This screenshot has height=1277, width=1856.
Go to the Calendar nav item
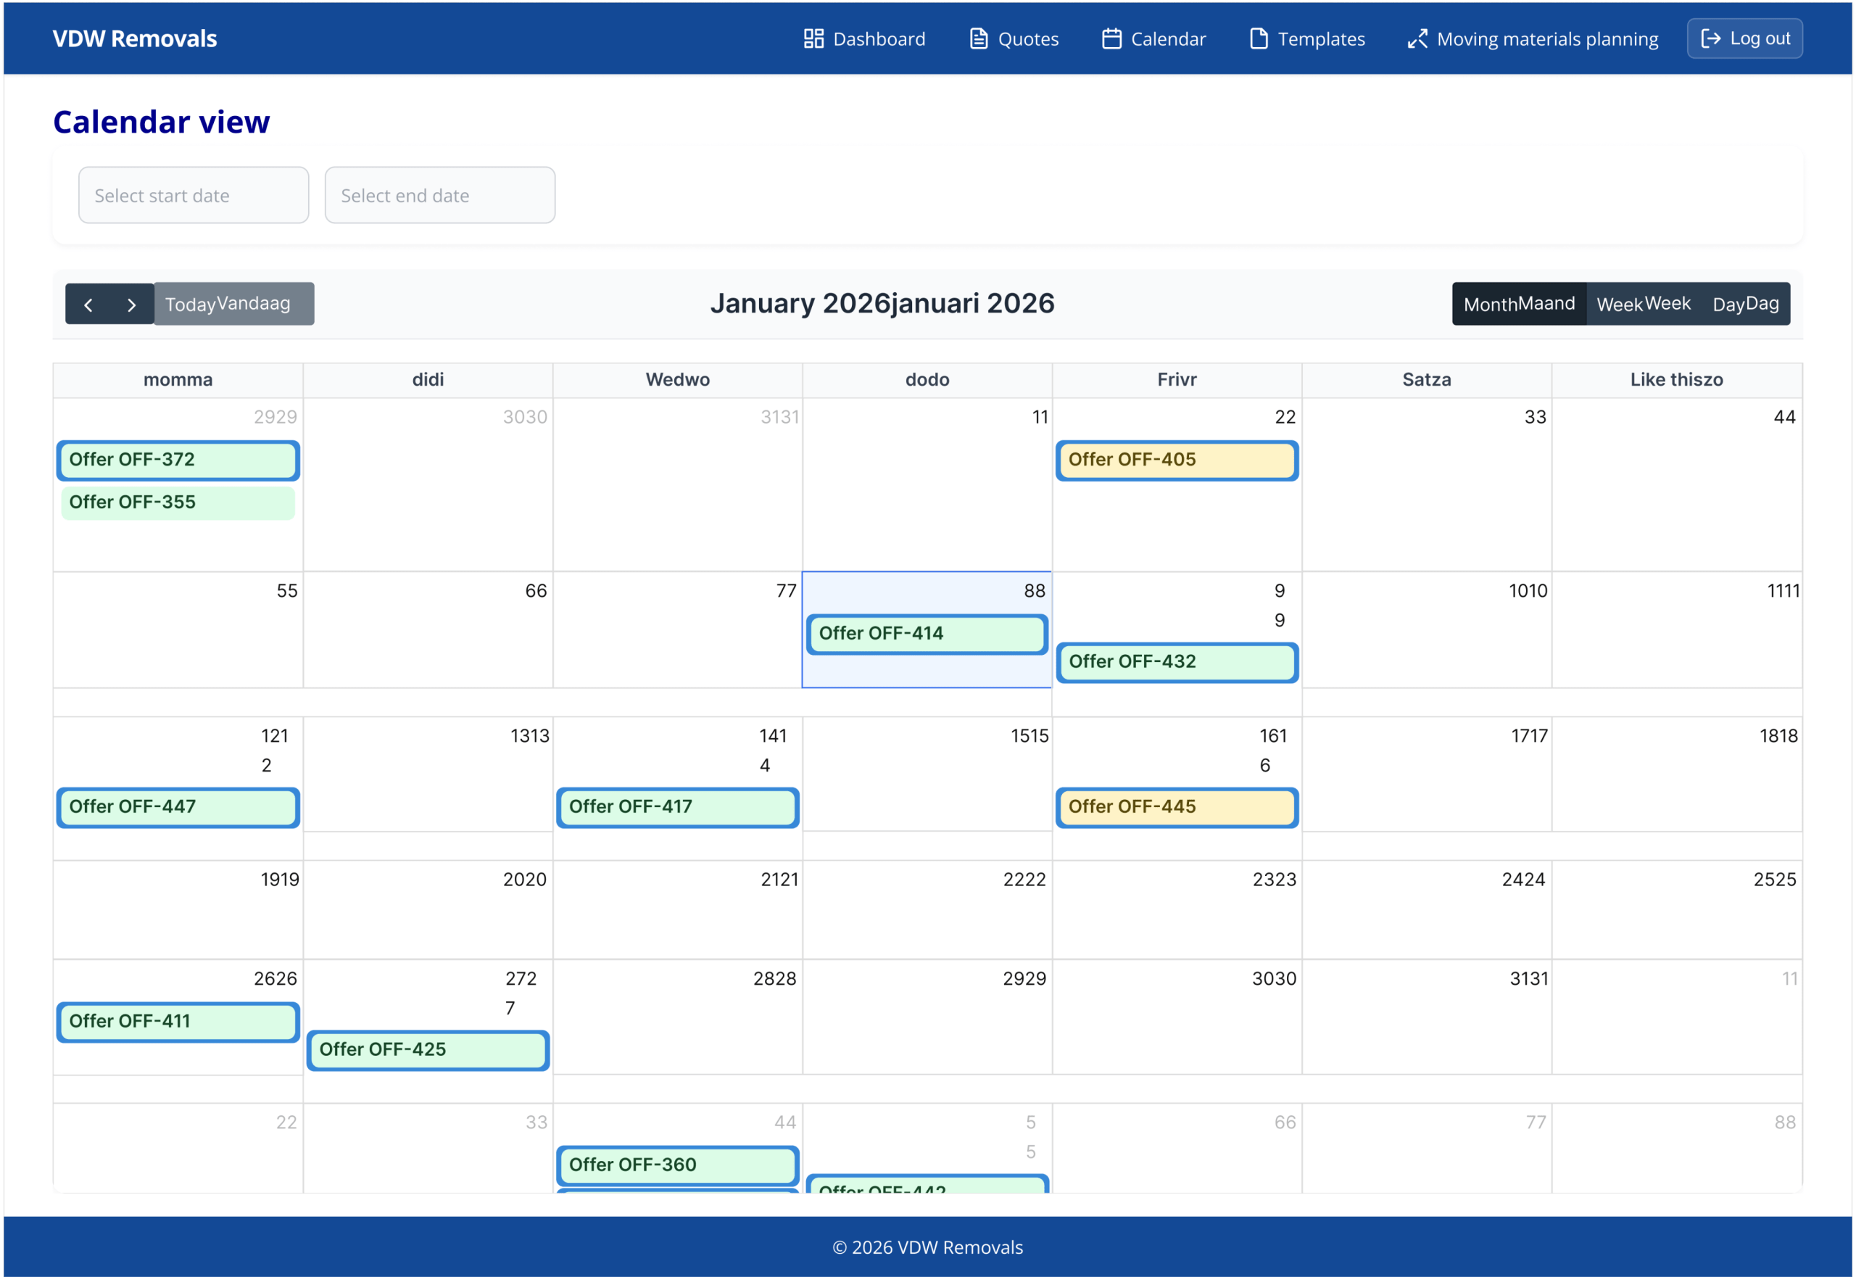tap(1153, 38)
